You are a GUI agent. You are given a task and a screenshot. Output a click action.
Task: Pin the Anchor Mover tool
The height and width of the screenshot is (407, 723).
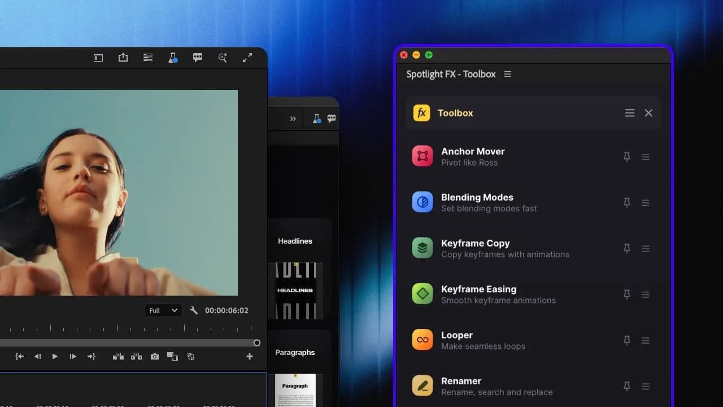626,157
